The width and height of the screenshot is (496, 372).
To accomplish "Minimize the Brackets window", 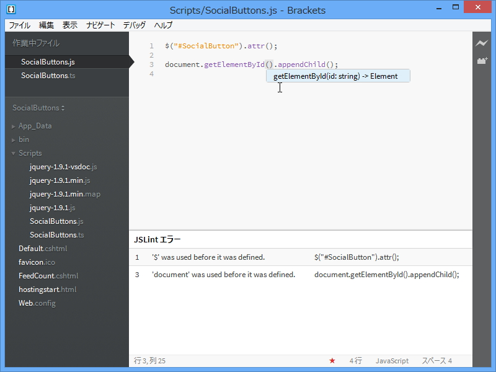I will click(439, 7).
